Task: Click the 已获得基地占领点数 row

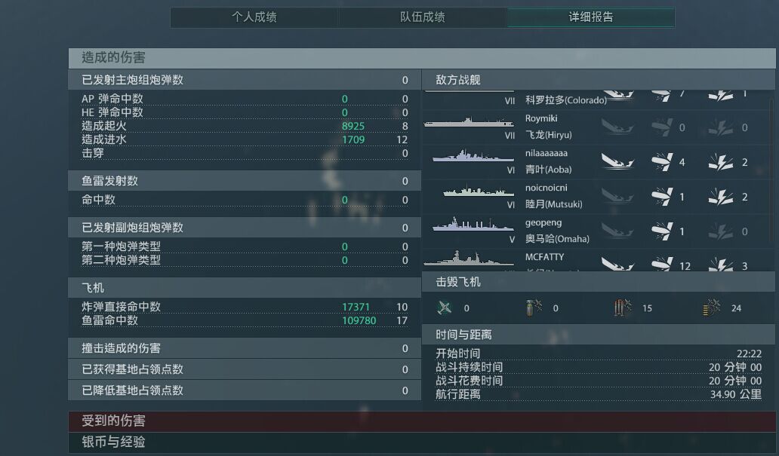Action: pos(245,369)
